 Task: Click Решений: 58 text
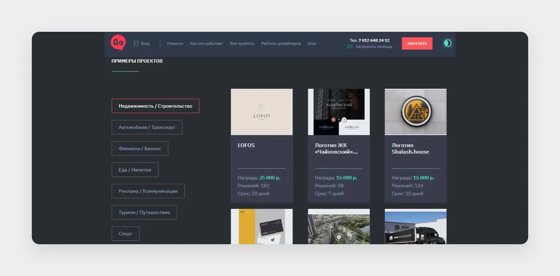329,186
